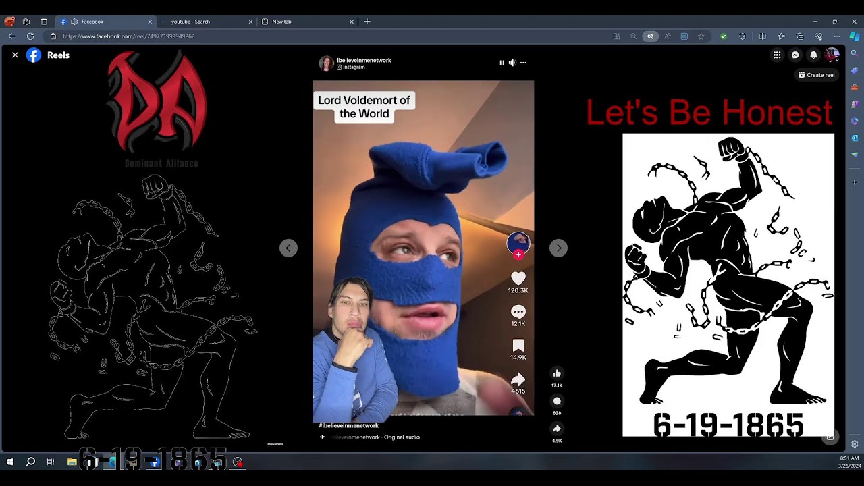This screenshot has width=864, height=486.
Task: Click the zoom magnifier in address bar
Action: coord(633,36)
